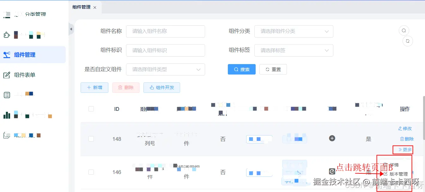The width and height of the screenshot is (425, 192).
Task: Open the 组件分类 dropdown
Action: [x=294, y=31]
